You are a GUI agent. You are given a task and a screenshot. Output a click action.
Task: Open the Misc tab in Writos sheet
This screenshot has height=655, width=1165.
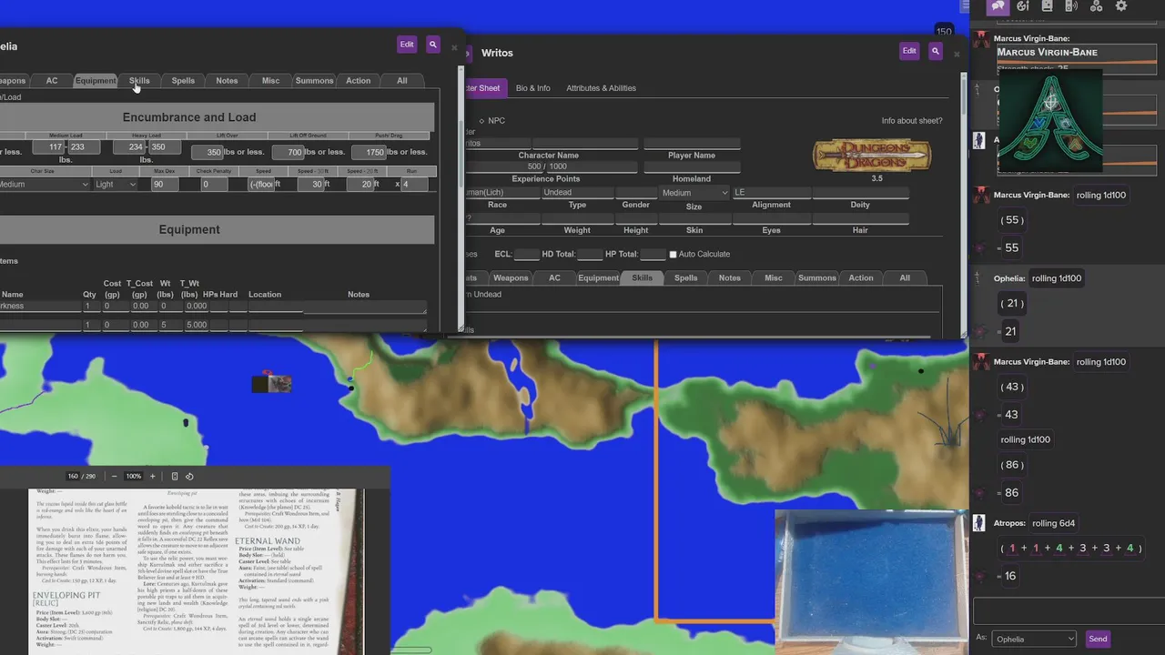pyautogui.click(x=773, y=278)
